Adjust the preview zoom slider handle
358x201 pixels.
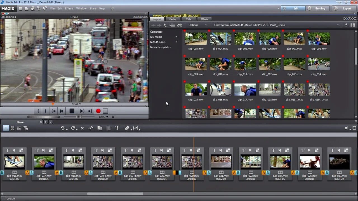pyautogui.click(x=79, y=117)
